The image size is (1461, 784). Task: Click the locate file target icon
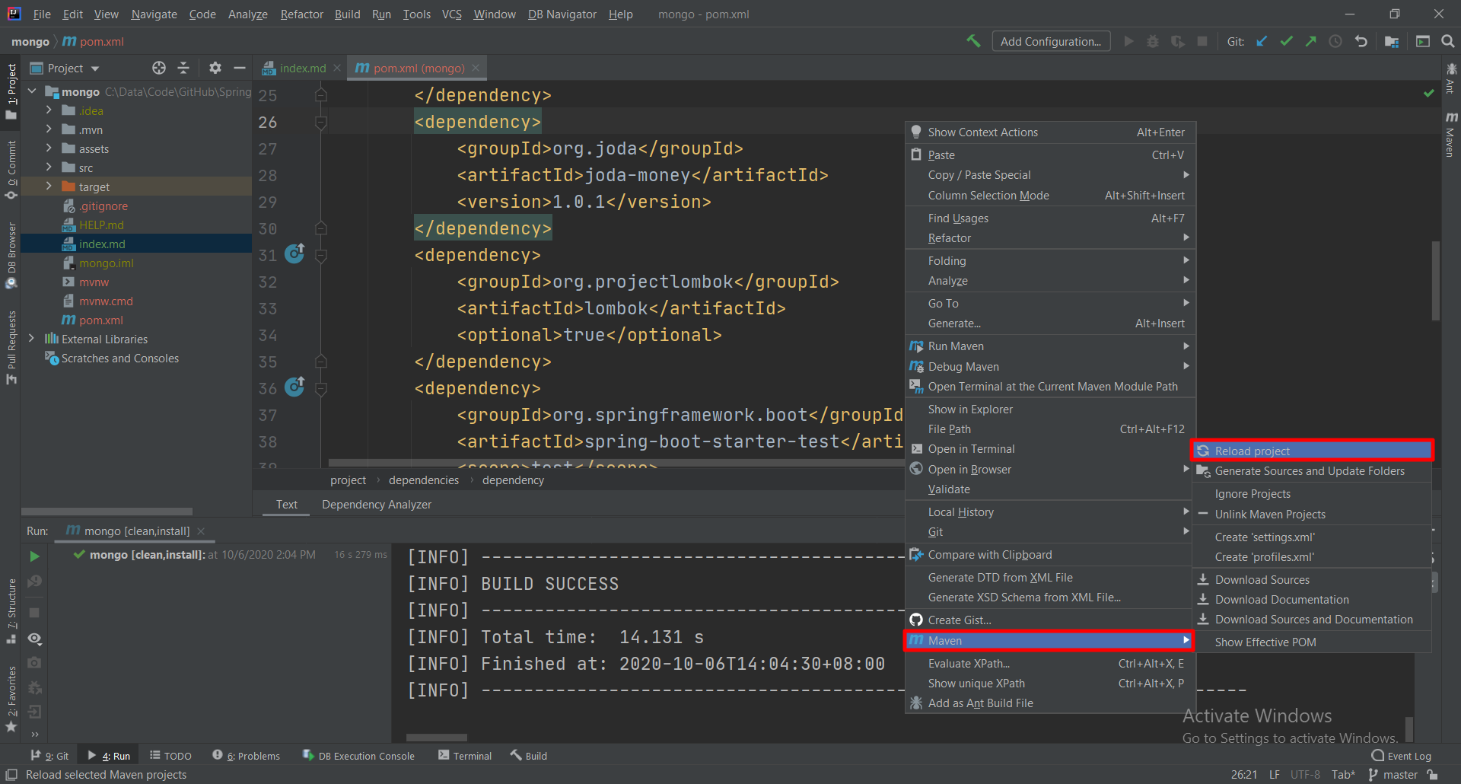tap(158, 68)
